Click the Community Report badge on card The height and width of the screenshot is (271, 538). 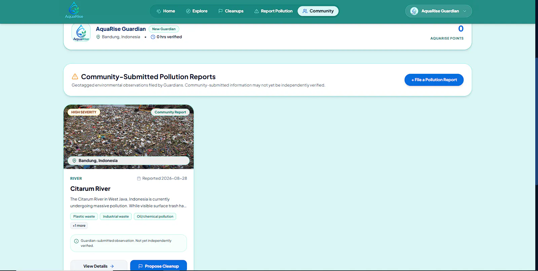coord(170,112)
